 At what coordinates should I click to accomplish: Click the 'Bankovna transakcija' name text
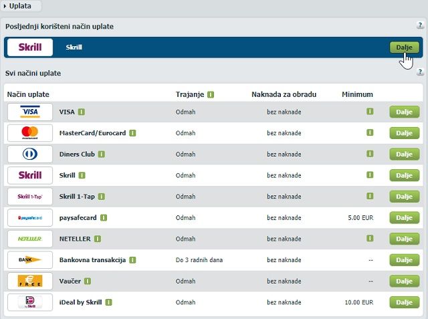click(x=92, y=260)
